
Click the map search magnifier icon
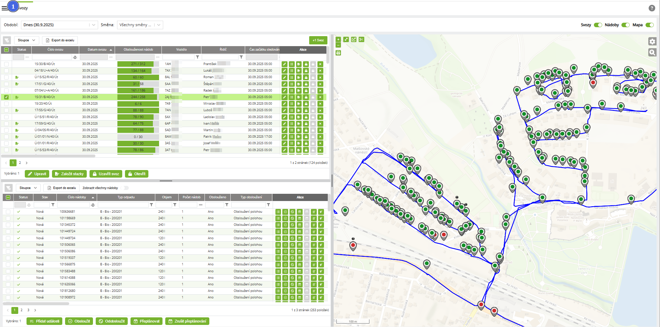coord(652,52)
